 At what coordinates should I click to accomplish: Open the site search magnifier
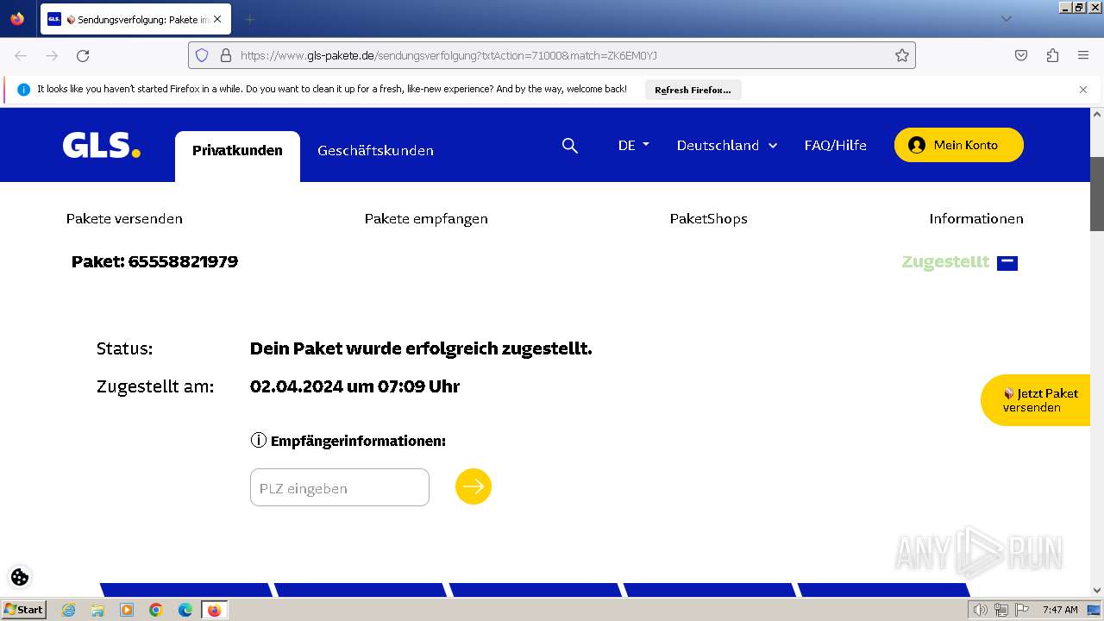coord(570,146)
